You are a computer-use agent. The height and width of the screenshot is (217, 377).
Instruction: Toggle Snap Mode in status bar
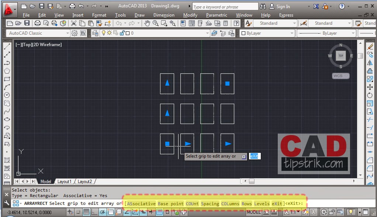pos(78,212)
